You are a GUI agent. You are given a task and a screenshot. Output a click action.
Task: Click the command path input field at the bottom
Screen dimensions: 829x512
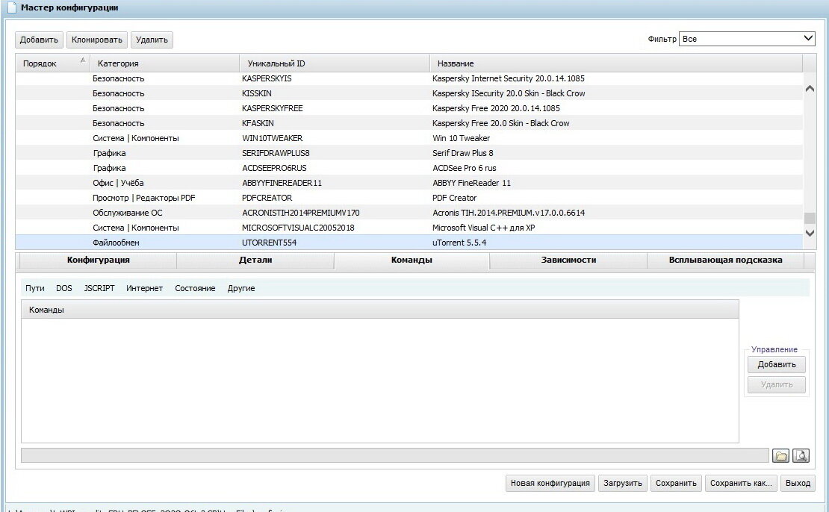(394, 455)
